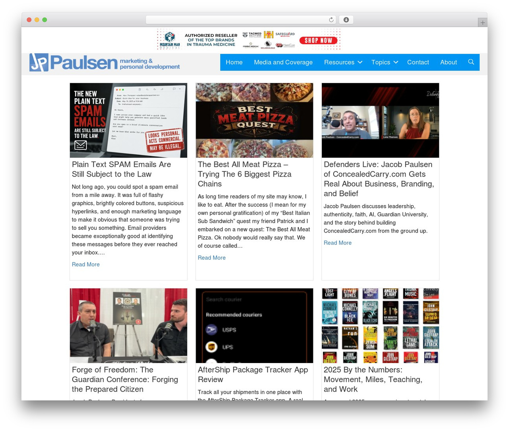509x431 pixels.
Task: Click the spam emails article thumbnail
Action: [128, 120]
